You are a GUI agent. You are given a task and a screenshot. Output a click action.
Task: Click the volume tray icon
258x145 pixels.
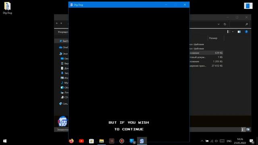[216, 141]
